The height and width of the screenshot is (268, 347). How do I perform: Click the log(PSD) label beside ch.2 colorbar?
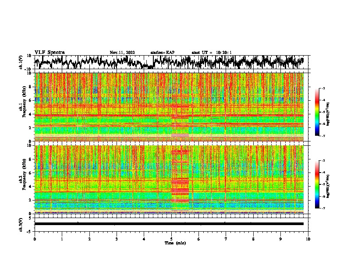coord(328,186)
